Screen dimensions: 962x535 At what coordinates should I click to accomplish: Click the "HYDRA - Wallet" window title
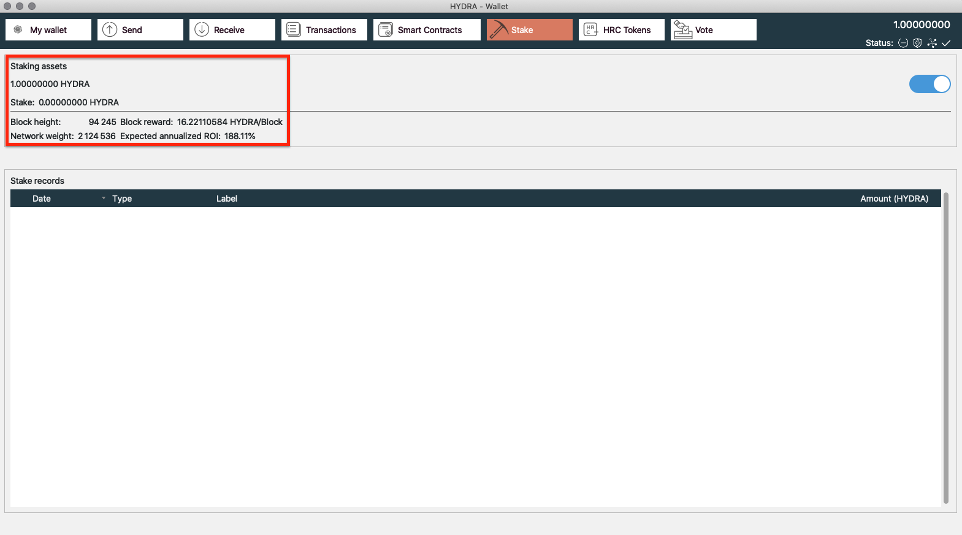479,6
